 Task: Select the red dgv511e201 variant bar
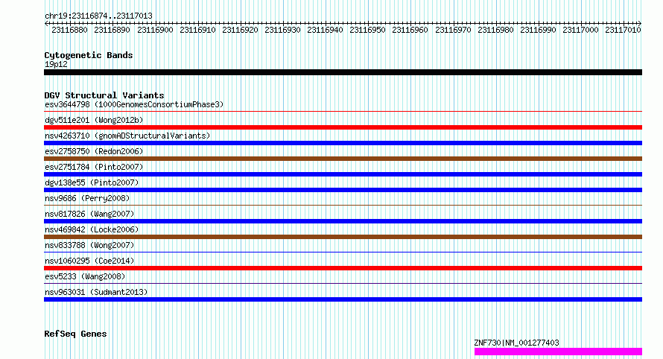(x=343, y=127)
